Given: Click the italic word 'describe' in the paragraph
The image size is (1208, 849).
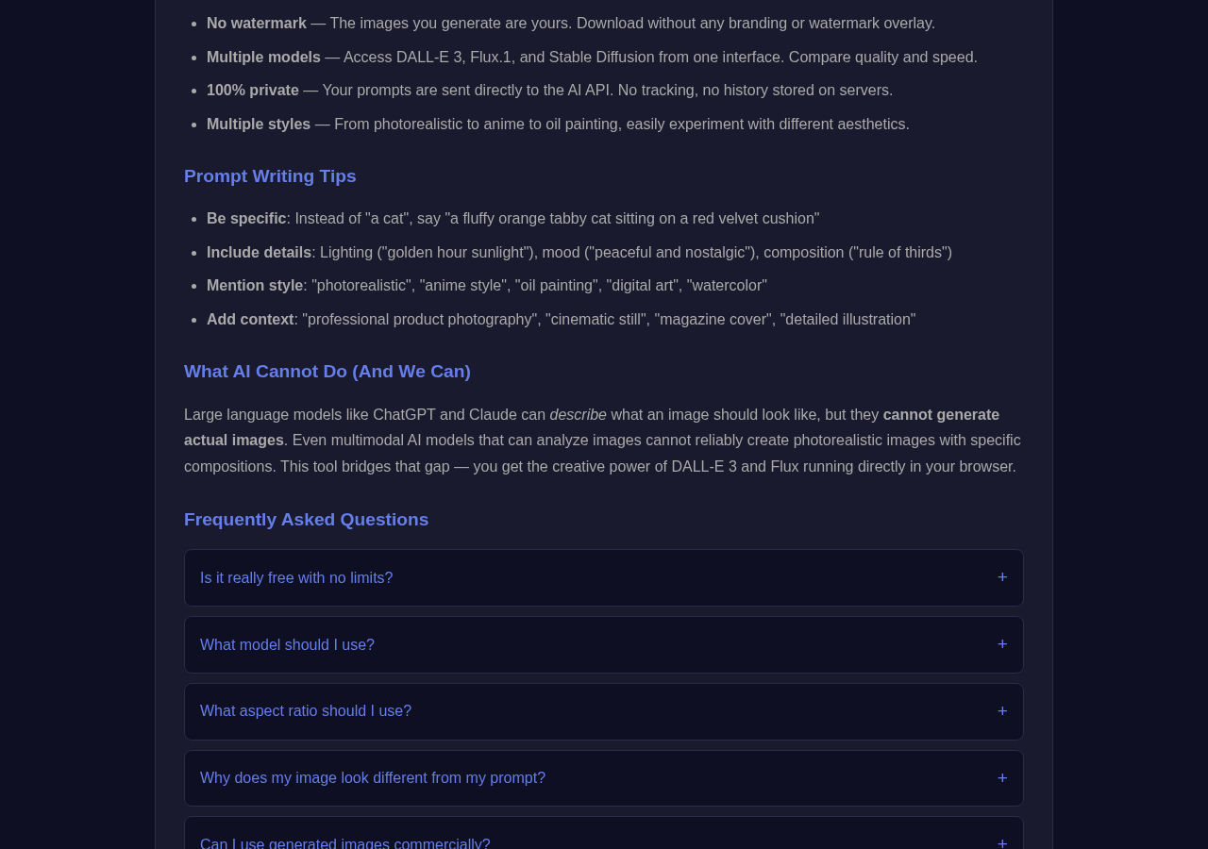Looking at the screenshot, I should pos(579,415).
